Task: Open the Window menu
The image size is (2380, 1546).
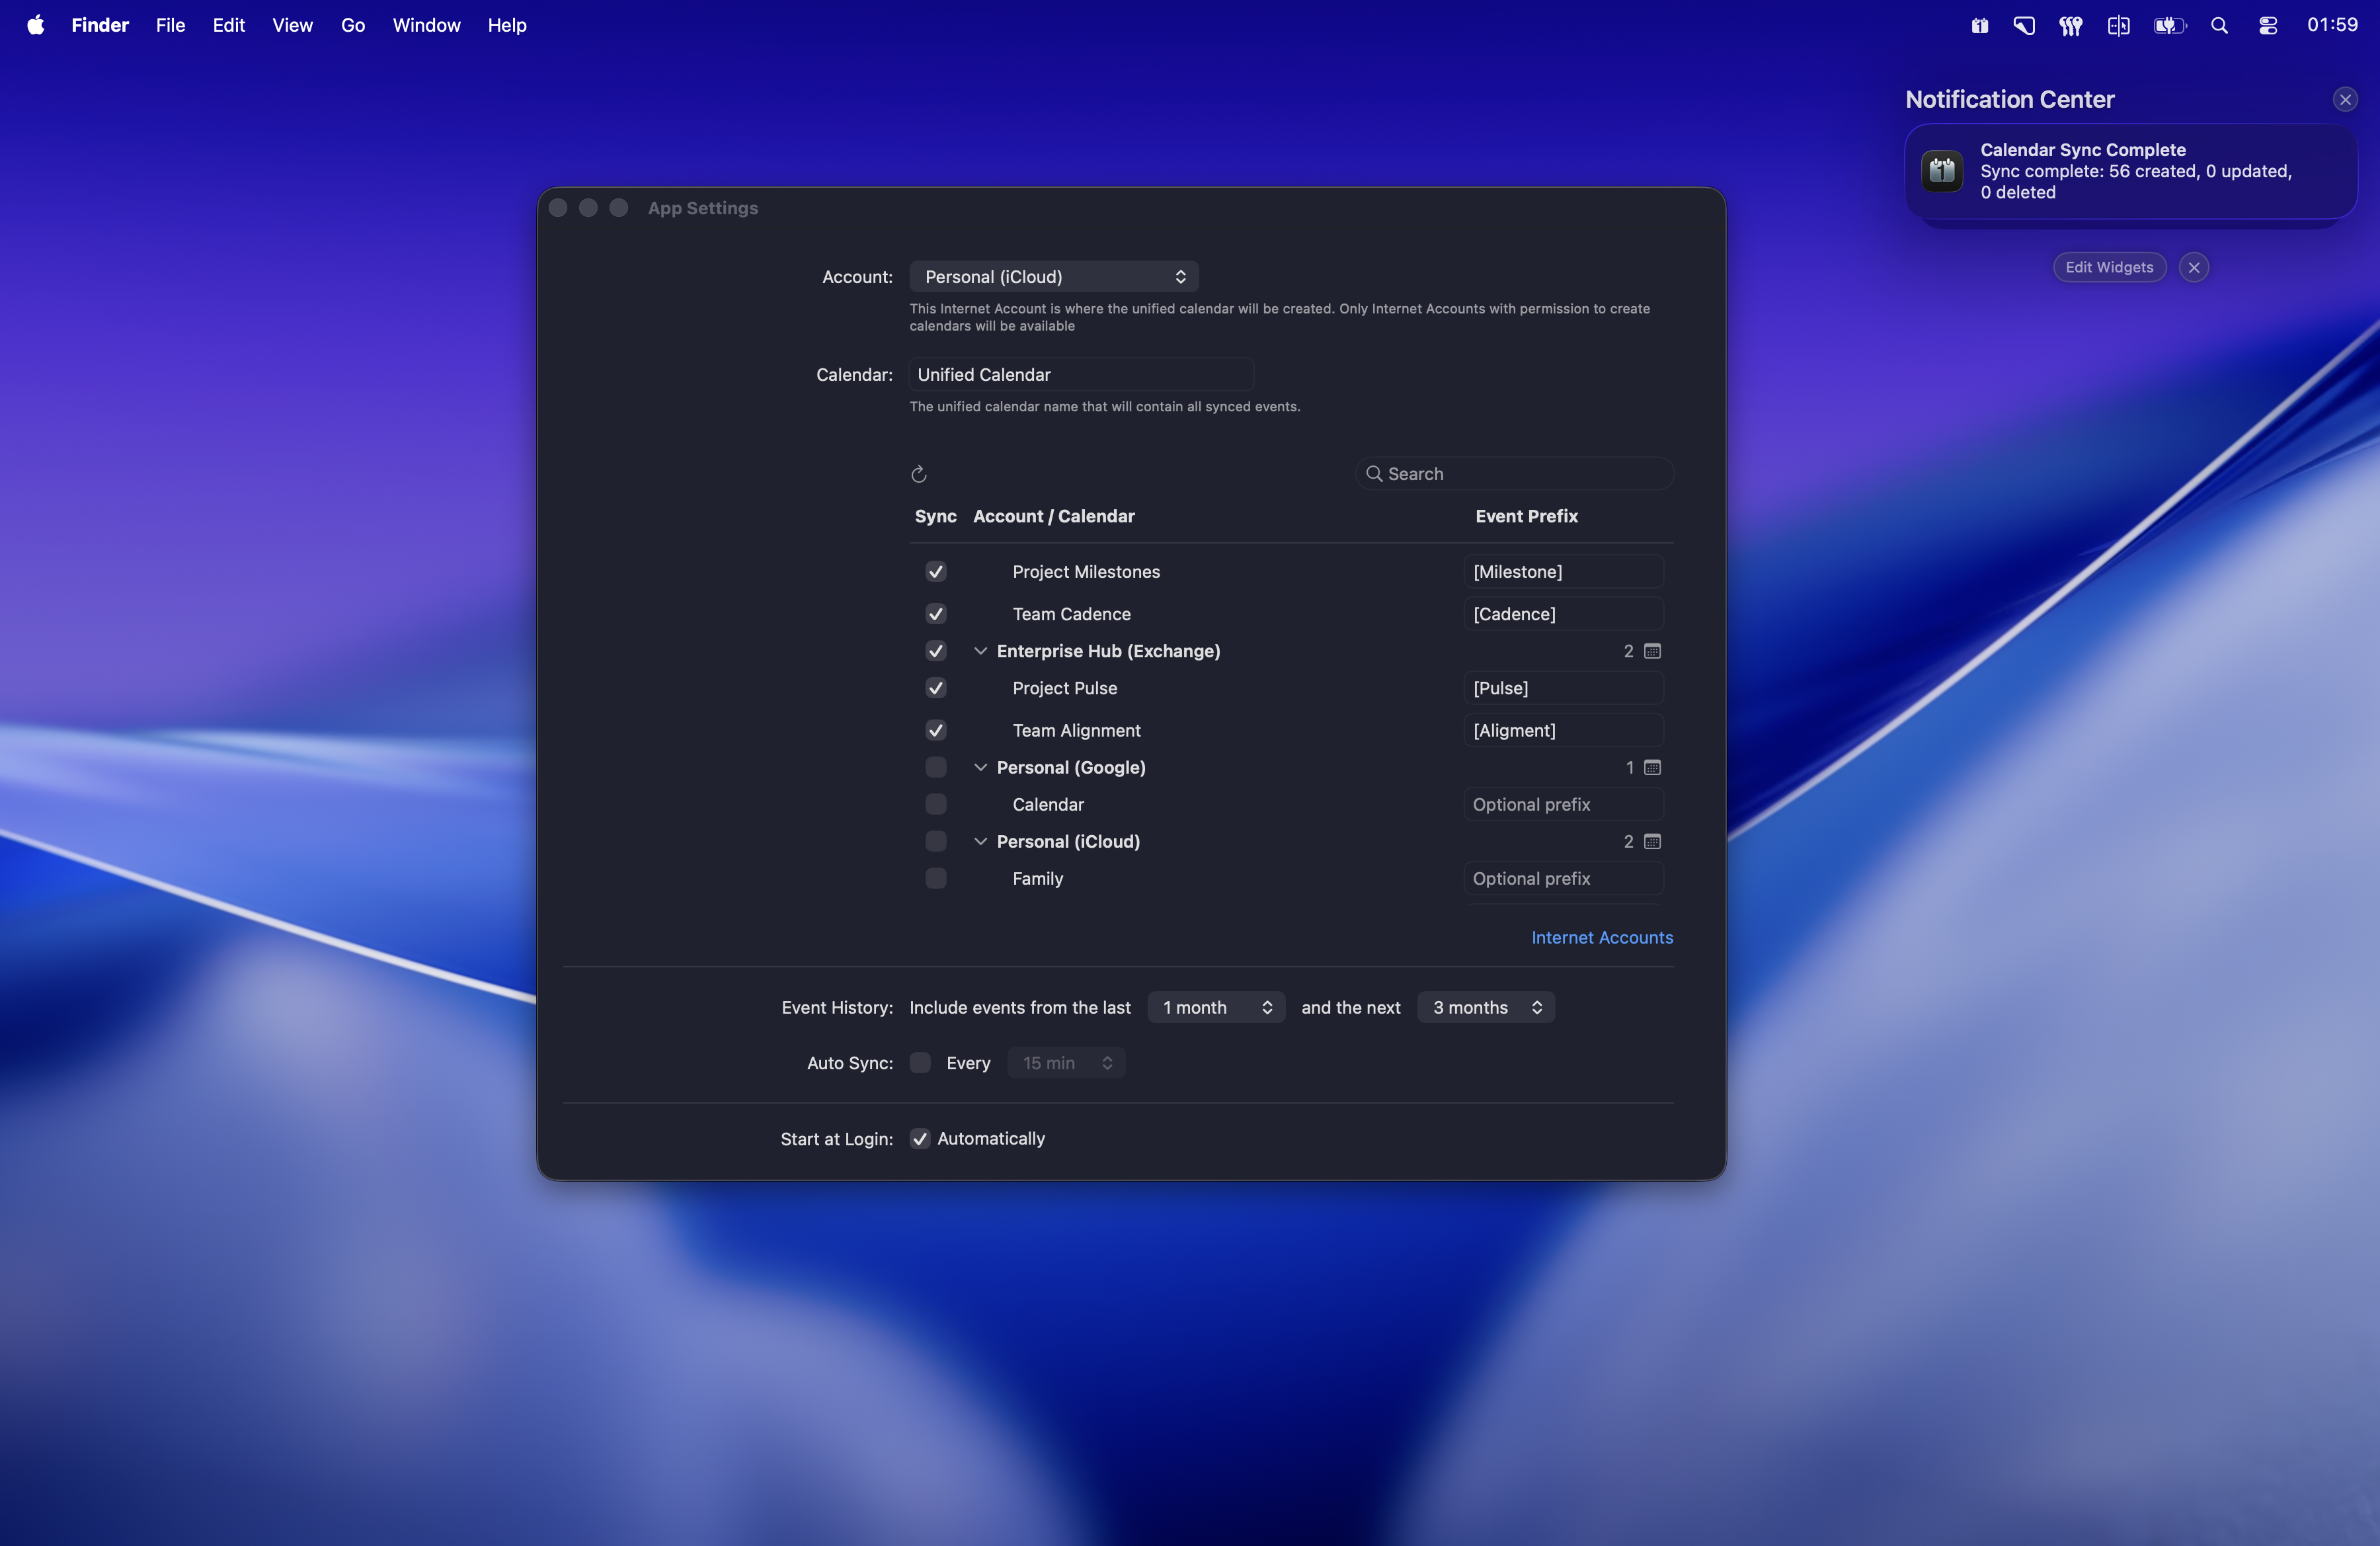Action: click(426, 25)
